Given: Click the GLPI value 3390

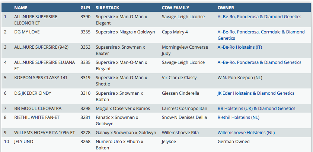Looking at the screenshot, I should pyautogui.click(x=85, y=17).
